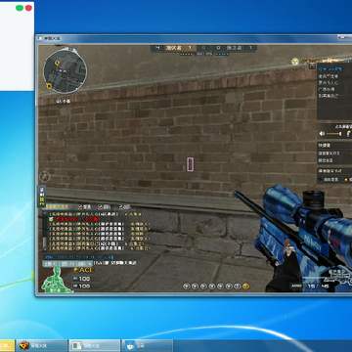The height and width of the screenshot is (352, 352).
Task: Select the yellow radio button in voice panel
Action: pyautogui.click(x=345, y=179)
